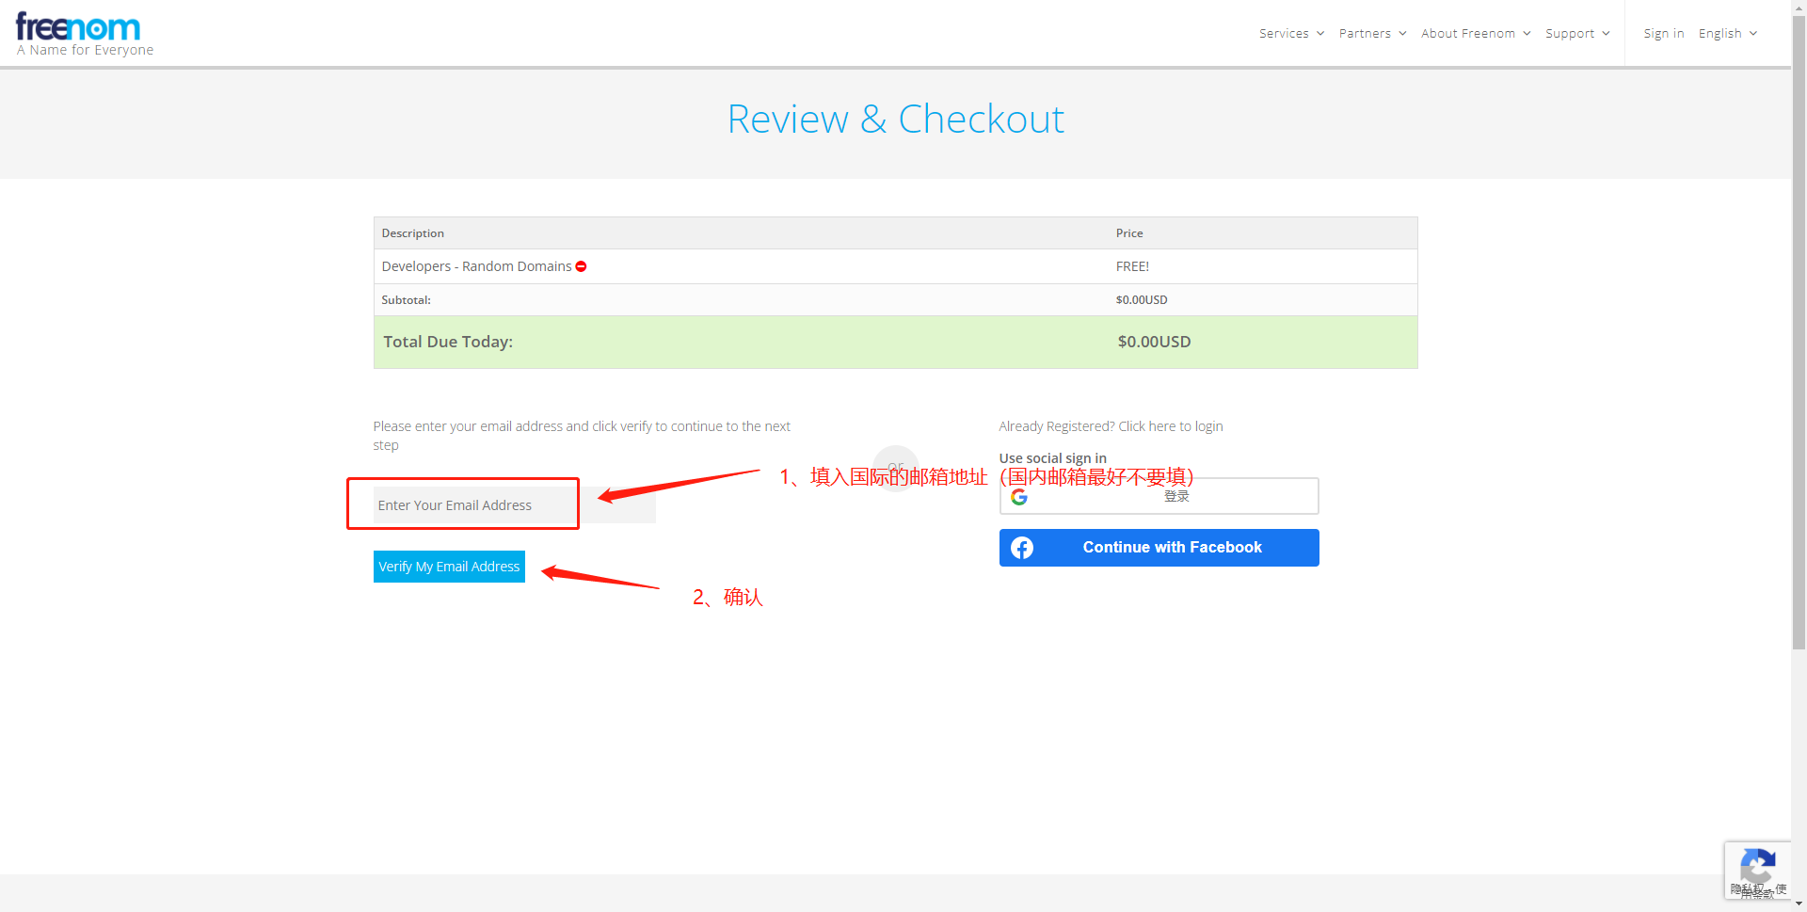Open the Support menu
Image resolution: width=1807 pixels, height=912 pixels.
point(1576,34)
